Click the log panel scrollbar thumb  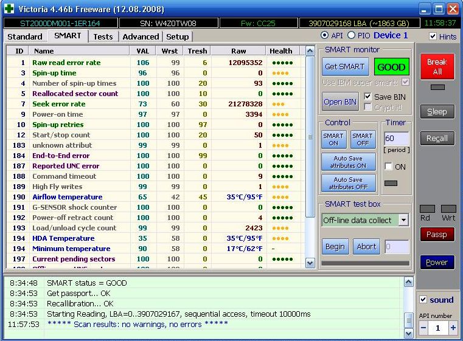click(408, 320)
